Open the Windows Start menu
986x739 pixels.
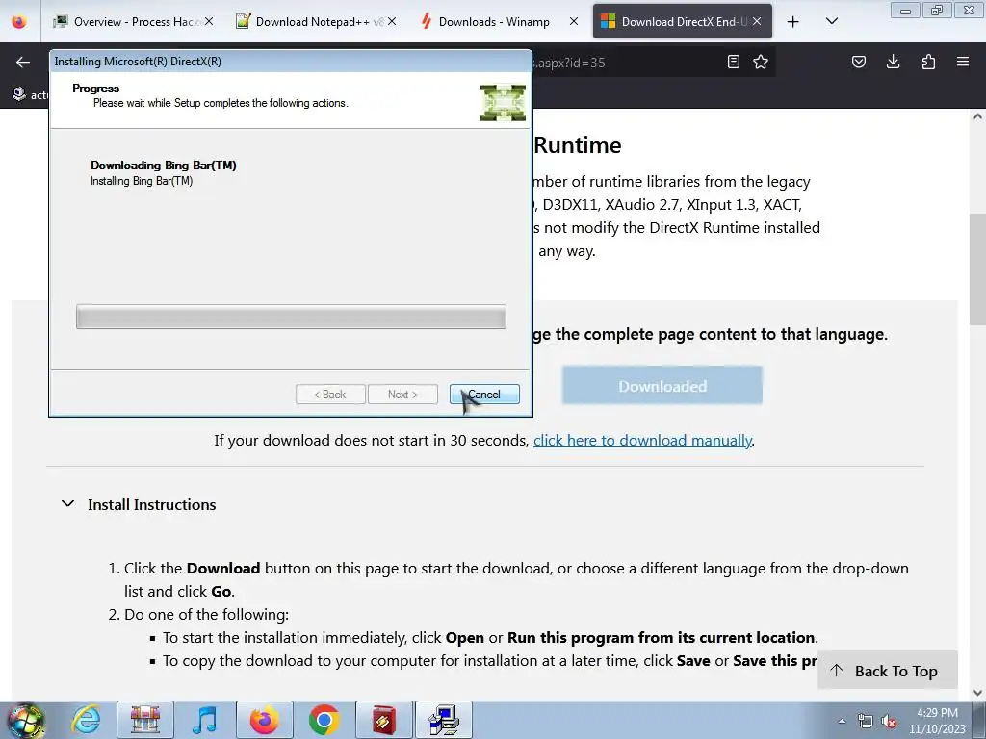25,720
